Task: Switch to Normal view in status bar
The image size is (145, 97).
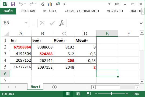Action: coord(68,94)
